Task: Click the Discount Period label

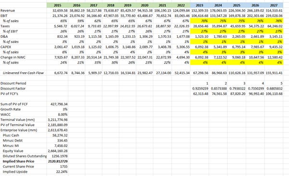Action: (13, 83)
